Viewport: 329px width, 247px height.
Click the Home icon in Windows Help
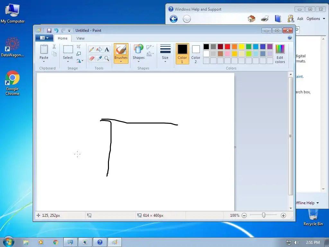[x=251, y=19]
